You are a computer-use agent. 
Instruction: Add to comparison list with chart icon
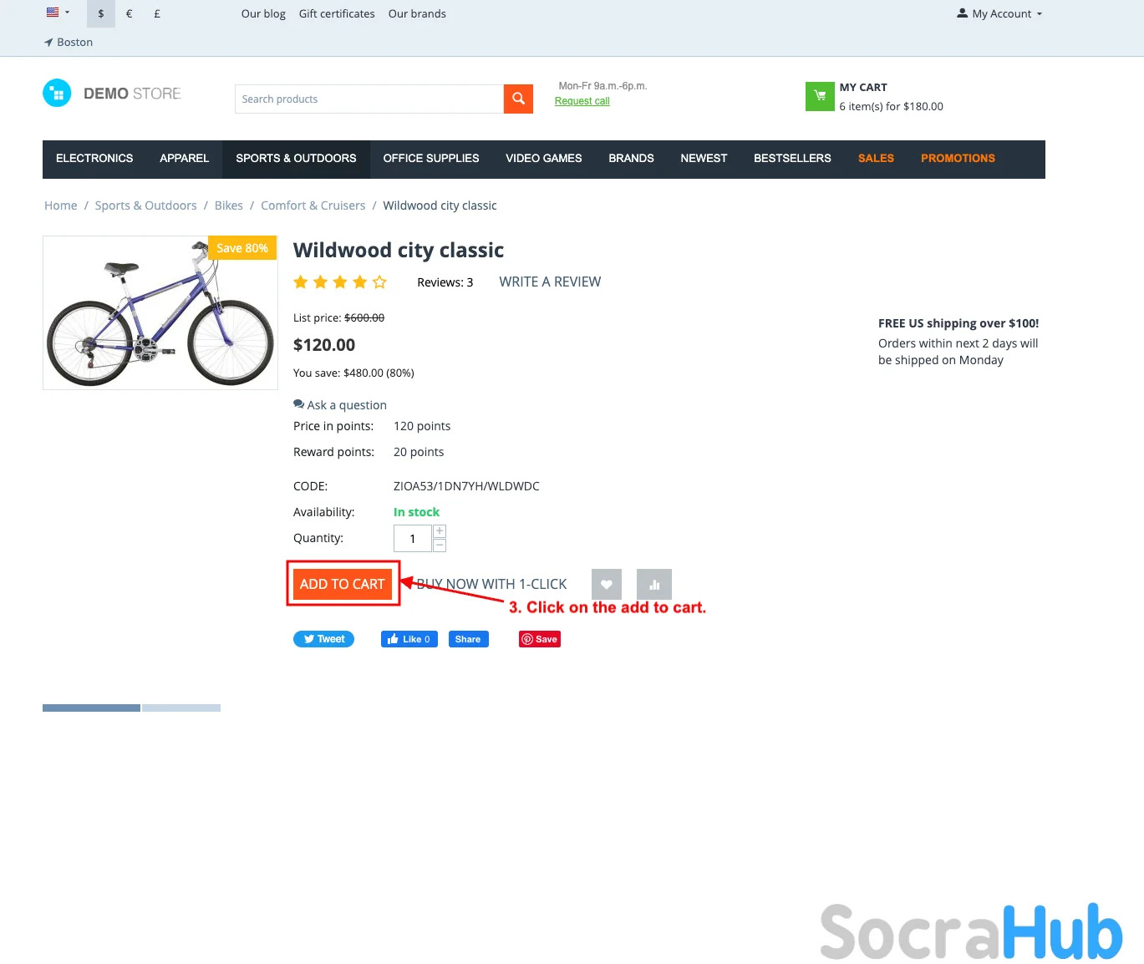click(x=654, y=584)
